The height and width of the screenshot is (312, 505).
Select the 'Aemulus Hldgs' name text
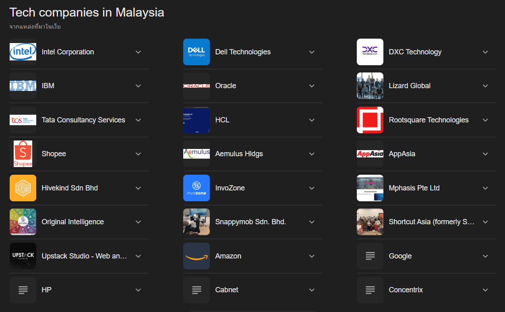click(x=239, y=154)
